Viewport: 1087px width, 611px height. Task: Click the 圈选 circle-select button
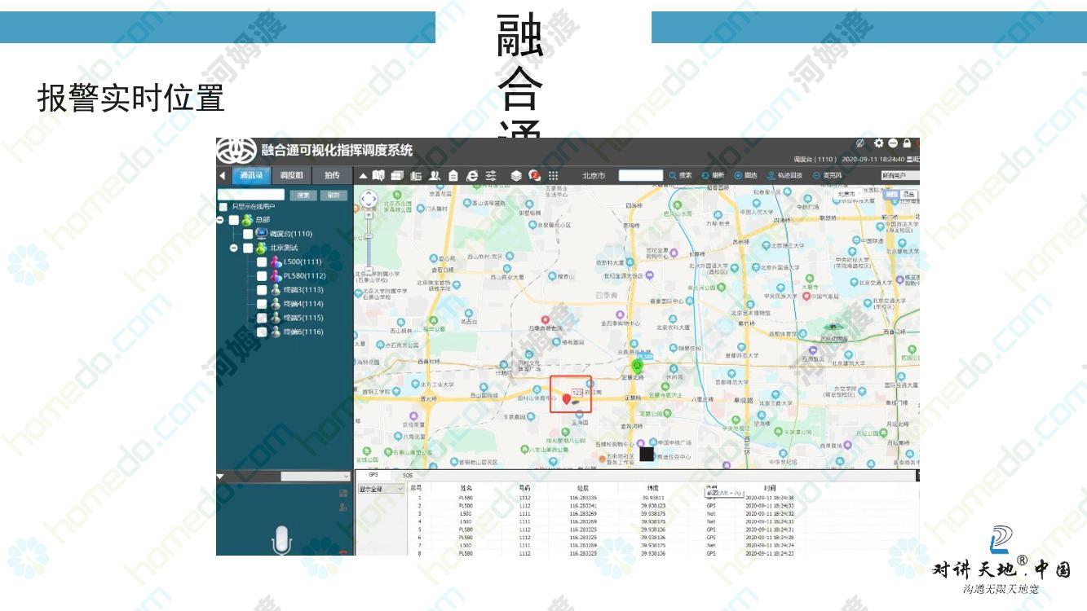pos(745,175)
